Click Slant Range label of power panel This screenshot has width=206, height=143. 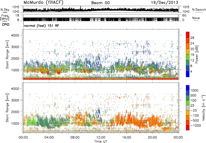[x=7, y=54]
